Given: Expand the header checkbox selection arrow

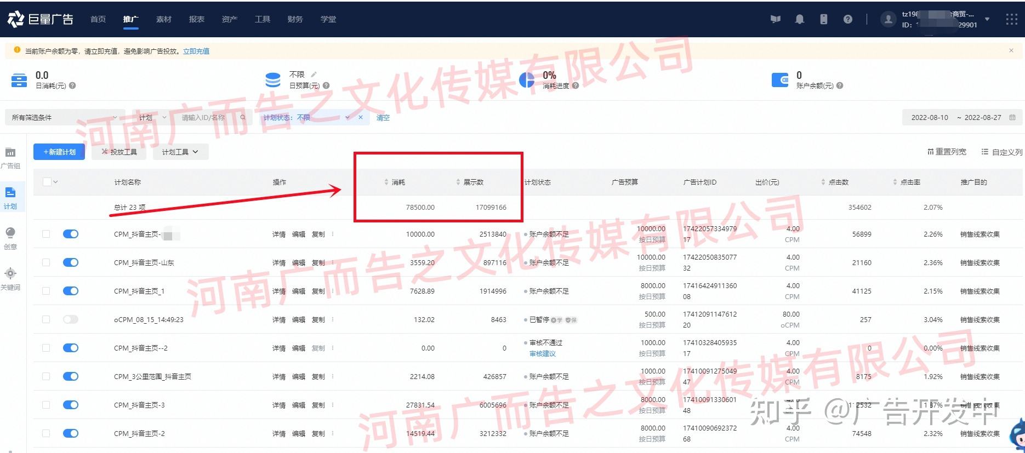Looking at the screenshot, I should (55, 182).
